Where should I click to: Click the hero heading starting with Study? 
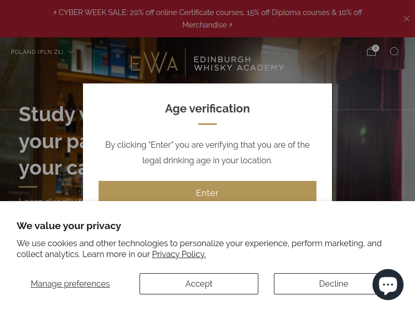[51, 141]
